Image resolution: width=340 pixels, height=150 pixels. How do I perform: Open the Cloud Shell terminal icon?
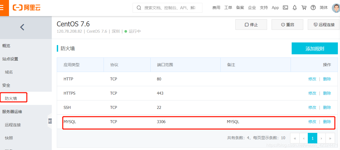[x=285, y=8]
